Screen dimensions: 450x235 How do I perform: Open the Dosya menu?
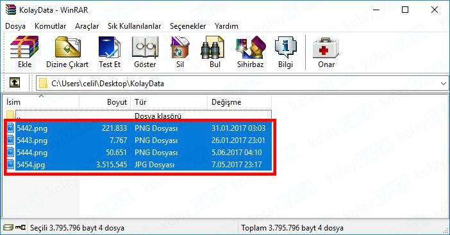click(x=15, y=26)
